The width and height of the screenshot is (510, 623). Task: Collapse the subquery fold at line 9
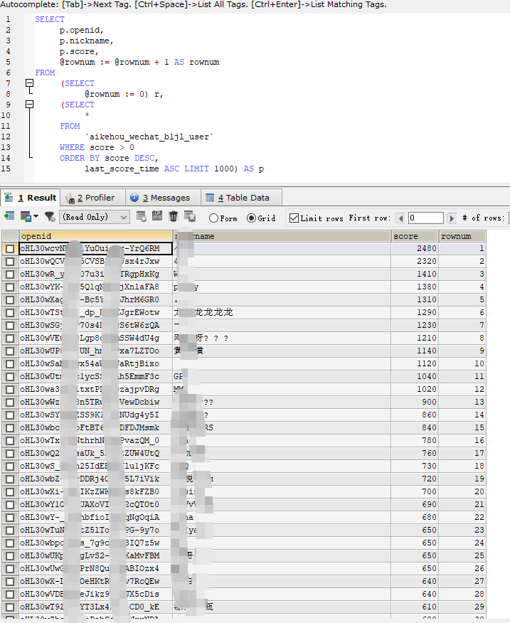pyautogui.click(x=29, y=104)
